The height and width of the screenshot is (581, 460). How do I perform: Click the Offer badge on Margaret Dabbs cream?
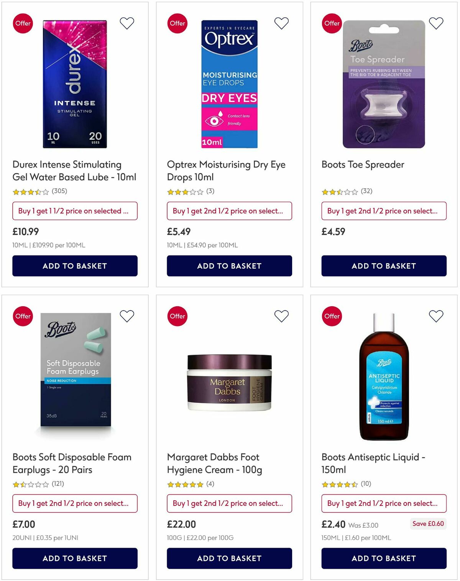[177, 316]
